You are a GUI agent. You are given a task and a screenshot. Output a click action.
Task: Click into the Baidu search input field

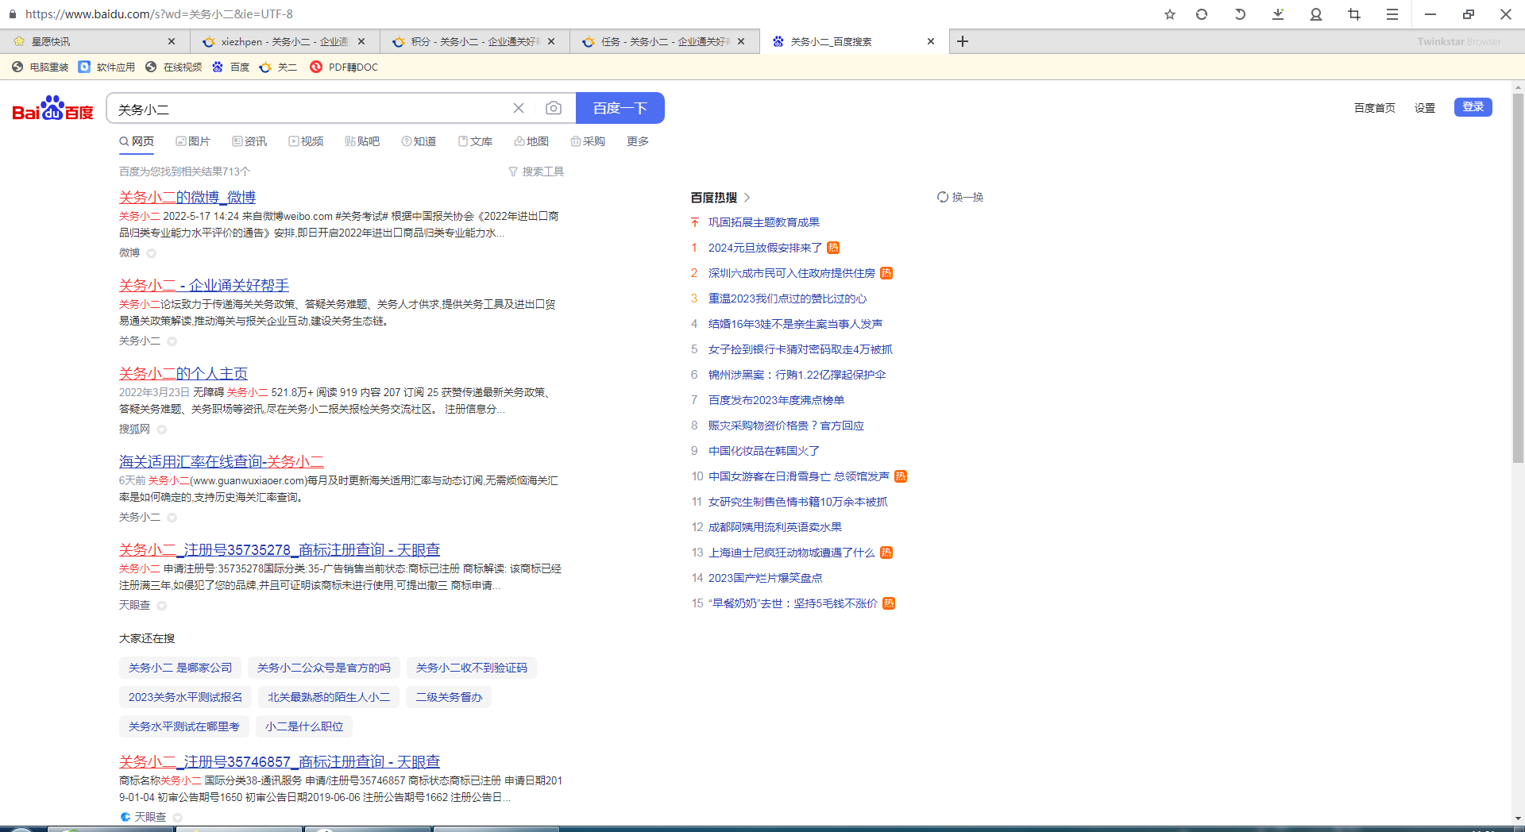point(310,109)
